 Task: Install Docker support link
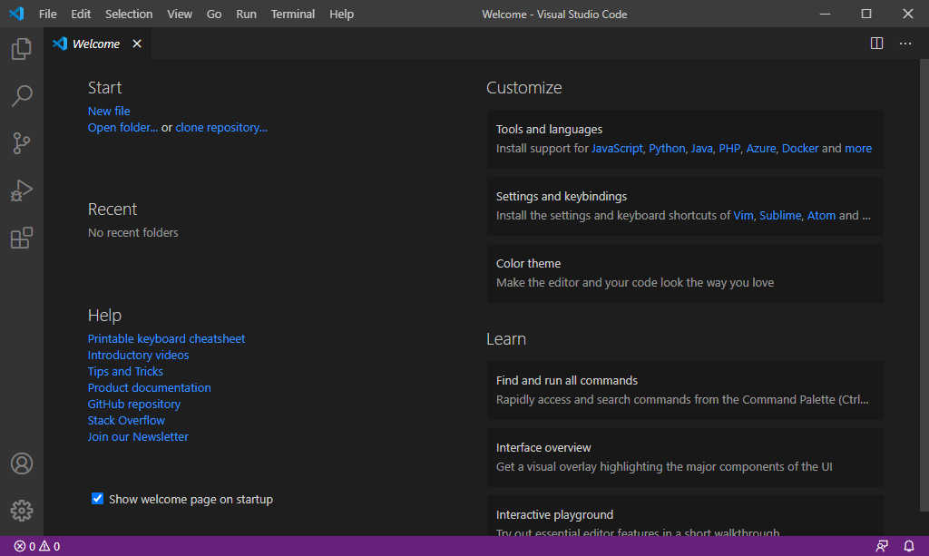[800, 148]
